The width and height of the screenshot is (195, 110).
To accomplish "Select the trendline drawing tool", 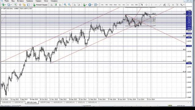I will 160,5.
